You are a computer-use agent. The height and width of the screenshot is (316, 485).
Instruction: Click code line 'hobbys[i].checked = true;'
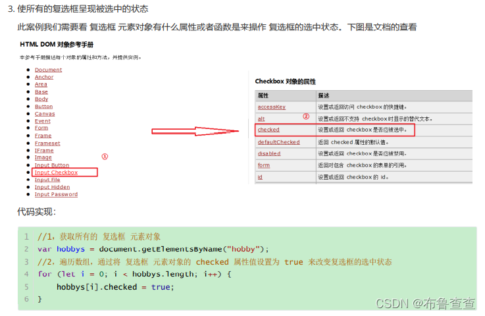tap(115, 287)
